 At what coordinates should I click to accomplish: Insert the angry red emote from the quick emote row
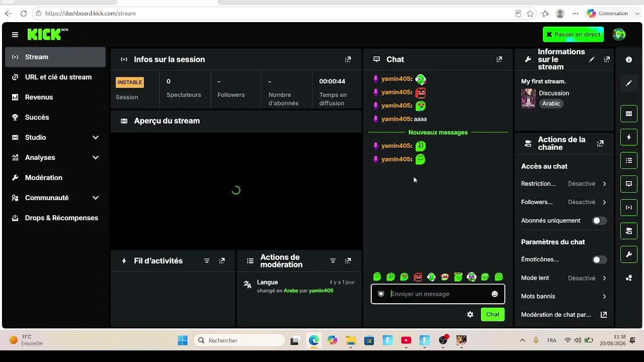(x=418, y=277)
